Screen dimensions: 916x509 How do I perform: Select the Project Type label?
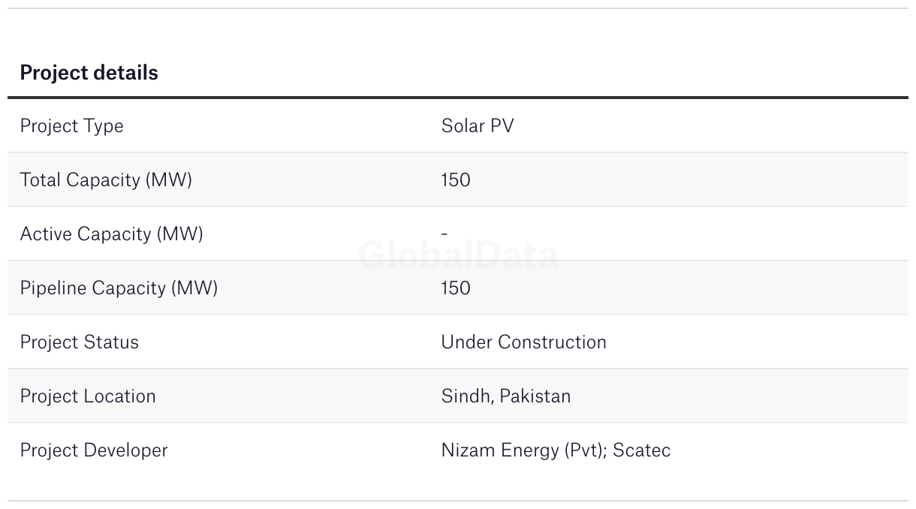71,126
